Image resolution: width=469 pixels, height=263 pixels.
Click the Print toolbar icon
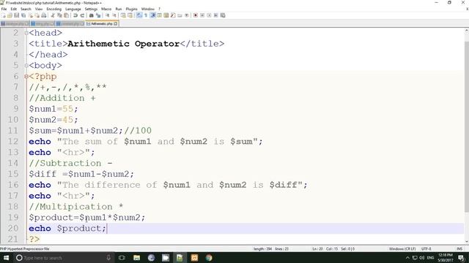[44, 15]
